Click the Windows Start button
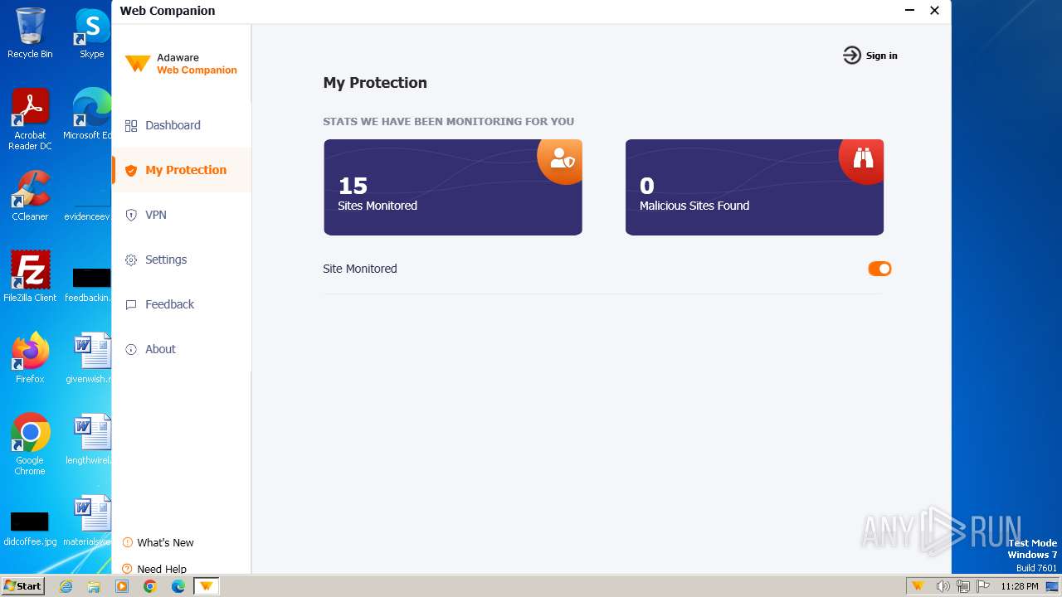 [x=22, y=586]
